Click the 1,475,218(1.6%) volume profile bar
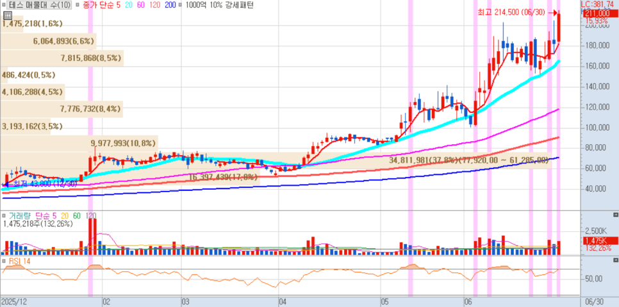Screen dimensions: 619x307 pyautogui.click(x=12, y=24)
